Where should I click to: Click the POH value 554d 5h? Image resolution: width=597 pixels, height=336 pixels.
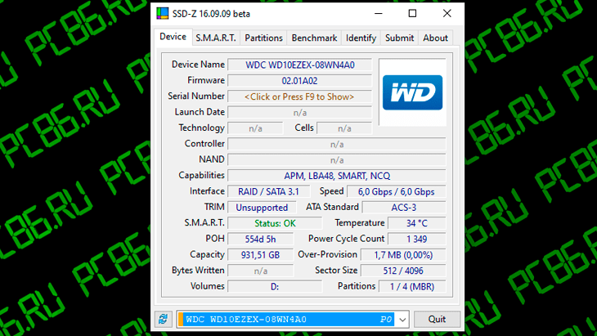pyautogui.click(x=260, y=240)
